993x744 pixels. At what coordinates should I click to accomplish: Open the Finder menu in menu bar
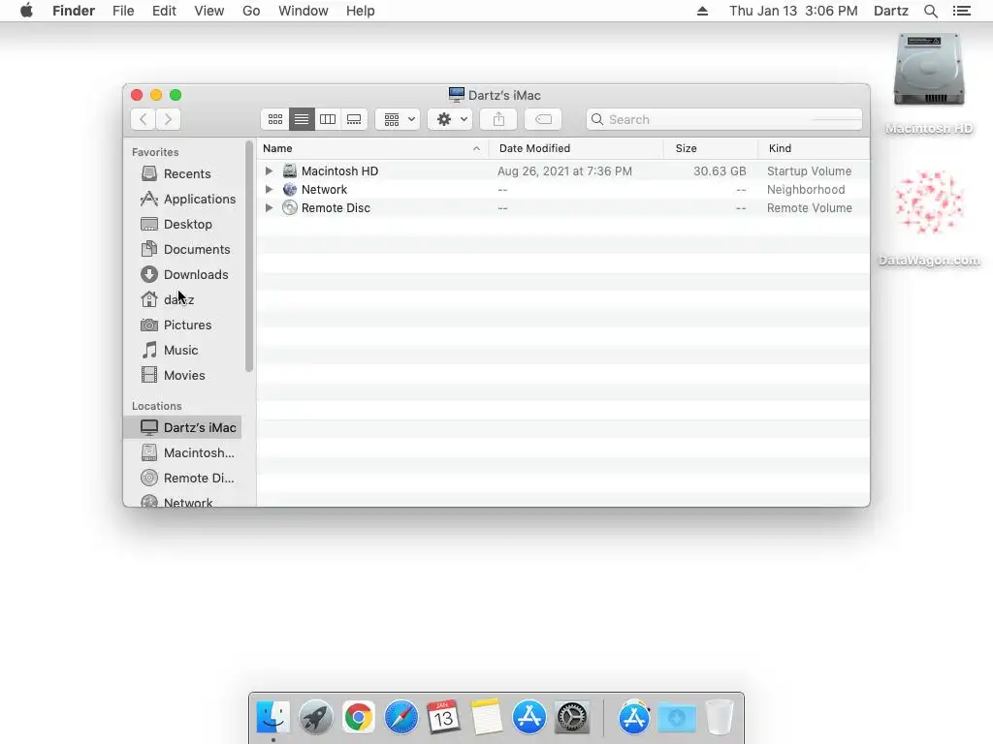[74, 11]
